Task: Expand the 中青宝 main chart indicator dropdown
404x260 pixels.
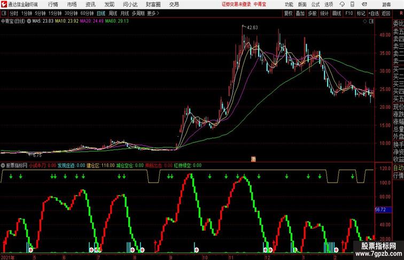Action: pos(29,21)
